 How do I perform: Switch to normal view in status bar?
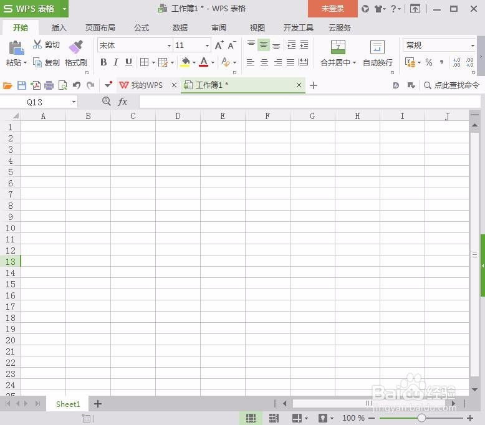[x=251, y=418]
